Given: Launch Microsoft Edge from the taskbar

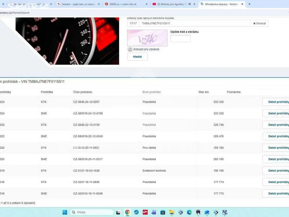Looking at the screenshot, I should tap(189, 212).
